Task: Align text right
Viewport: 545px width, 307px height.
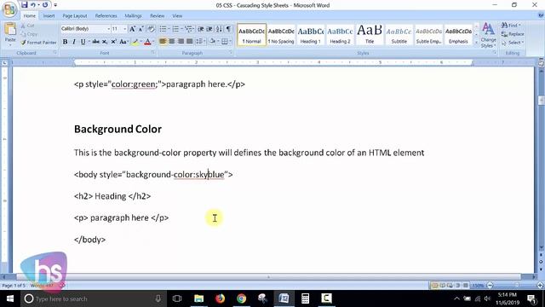Action: 181,42
